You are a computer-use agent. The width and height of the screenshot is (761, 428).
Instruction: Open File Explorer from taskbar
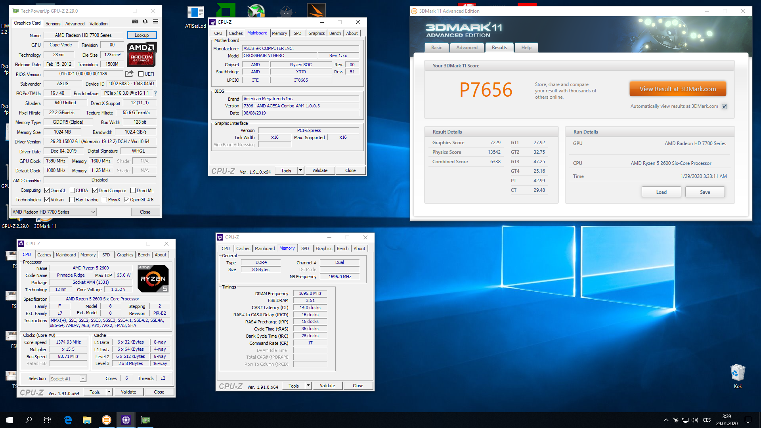(87, 420)
